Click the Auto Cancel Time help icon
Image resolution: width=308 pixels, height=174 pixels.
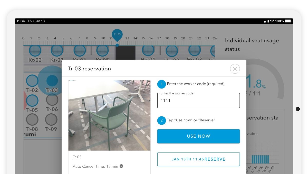121,166
